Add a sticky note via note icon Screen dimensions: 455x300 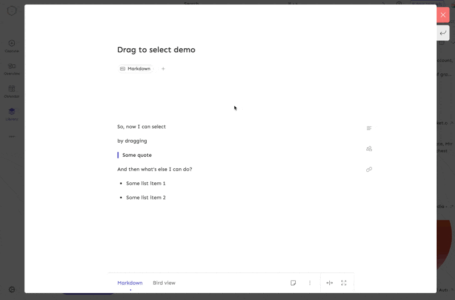point(293,283)
